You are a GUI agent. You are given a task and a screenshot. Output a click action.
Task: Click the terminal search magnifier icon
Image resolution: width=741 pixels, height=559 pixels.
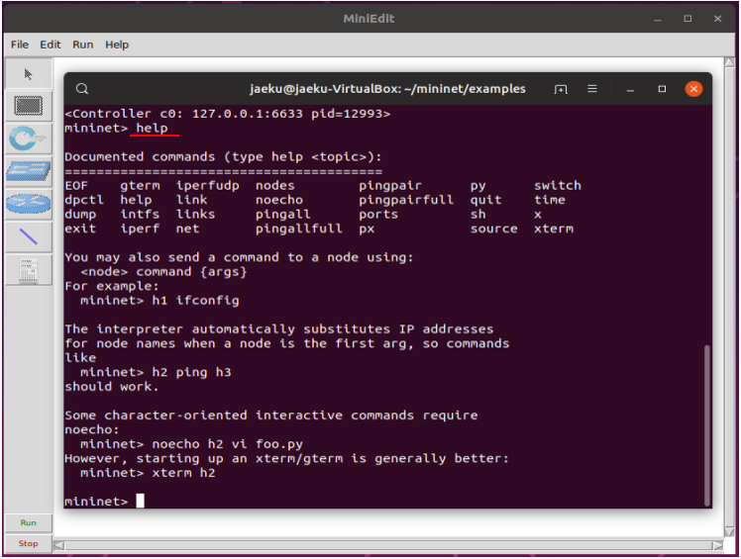click(82, 89)
